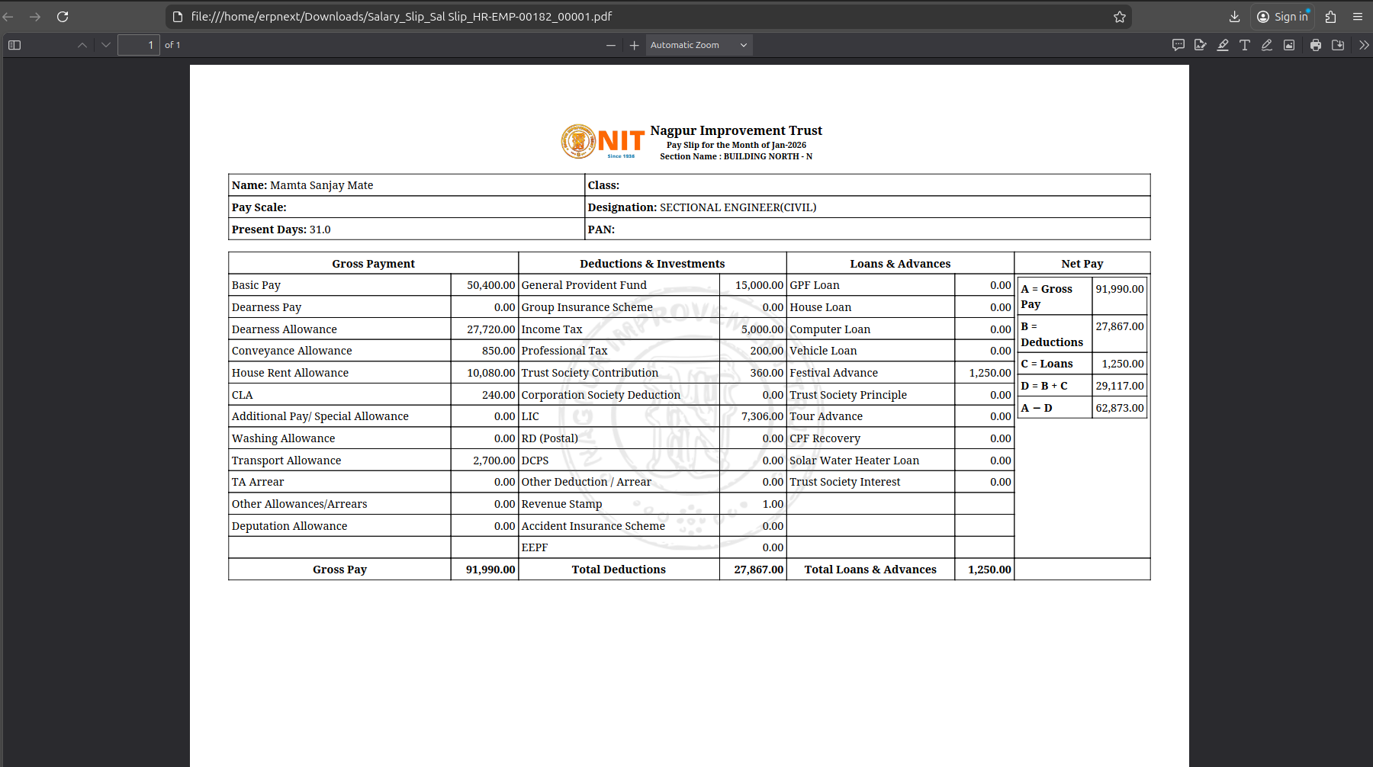Image resolution: width=1373 pixels, height=767 pixels.
Task: Add a comment annotation
Action: 1178,45
